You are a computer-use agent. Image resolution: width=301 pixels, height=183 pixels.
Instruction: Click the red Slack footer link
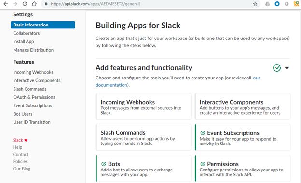click(18, 140)
